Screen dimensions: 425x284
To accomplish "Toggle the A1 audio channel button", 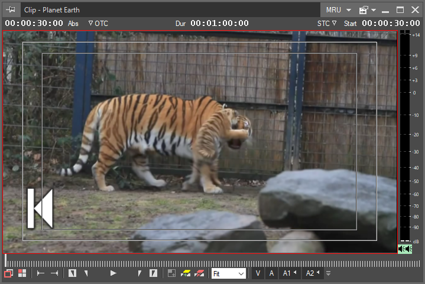I will (x=290, y=273).
